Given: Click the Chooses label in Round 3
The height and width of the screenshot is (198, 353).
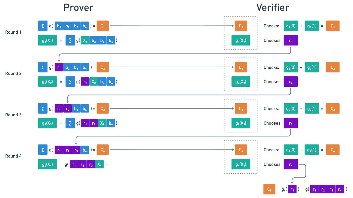Looking at the screenshot, I should (272, 123).
